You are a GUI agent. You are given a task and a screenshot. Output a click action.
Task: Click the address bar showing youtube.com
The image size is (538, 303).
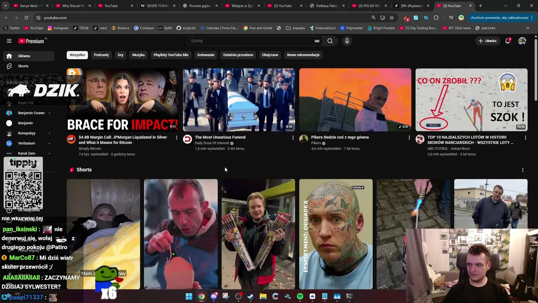pos(202,18)
